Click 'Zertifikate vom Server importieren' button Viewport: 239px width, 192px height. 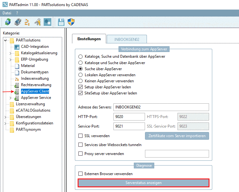pos(177,136)
